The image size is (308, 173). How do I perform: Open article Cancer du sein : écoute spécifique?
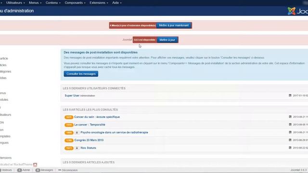tap(97, 117)
